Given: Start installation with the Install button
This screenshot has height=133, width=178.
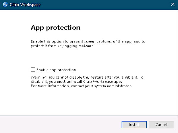Looking at the screenshot, I should (x=134, y=125).
